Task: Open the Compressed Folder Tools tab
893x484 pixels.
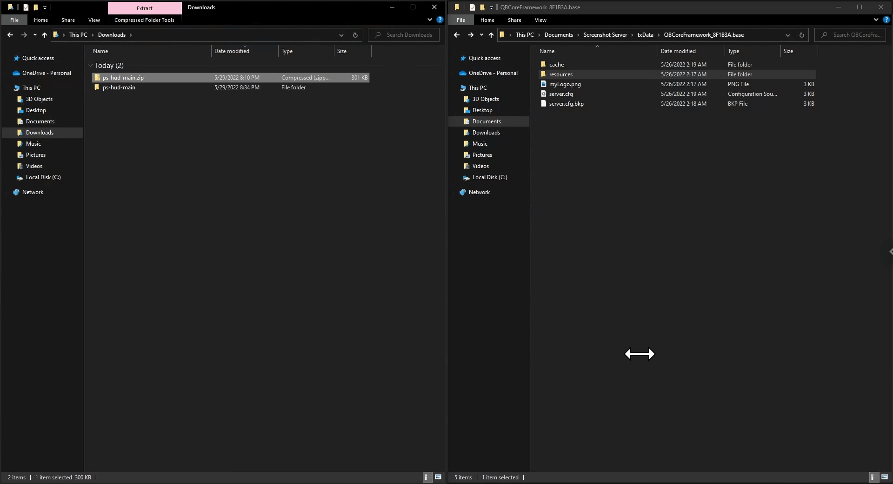Action: point(144,20)
